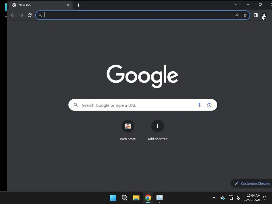This screenshot has height=204, width=272.
Task: Open a new tab with plus icon
Action: click(78, 5)
